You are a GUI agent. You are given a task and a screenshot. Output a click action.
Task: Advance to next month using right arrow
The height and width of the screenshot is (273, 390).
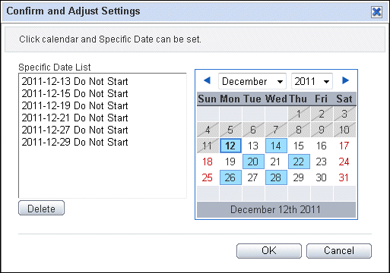[345, 80]
